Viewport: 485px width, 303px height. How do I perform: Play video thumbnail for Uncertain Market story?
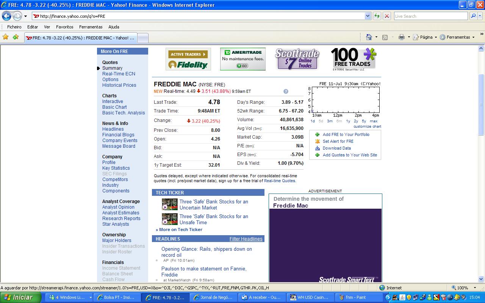point(169,205)
